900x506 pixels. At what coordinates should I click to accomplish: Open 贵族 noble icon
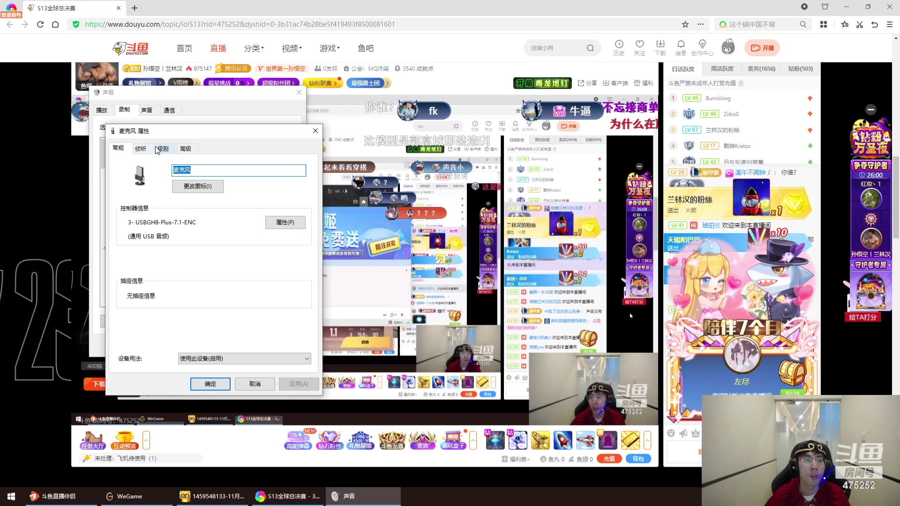(x=423, y=440)
